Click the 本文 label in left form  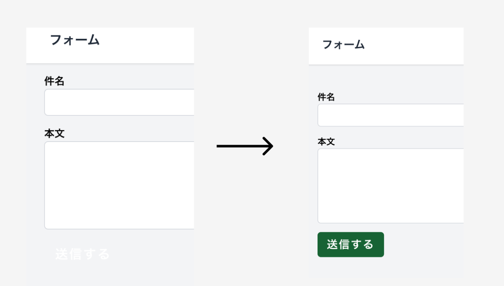pos(54,134)
